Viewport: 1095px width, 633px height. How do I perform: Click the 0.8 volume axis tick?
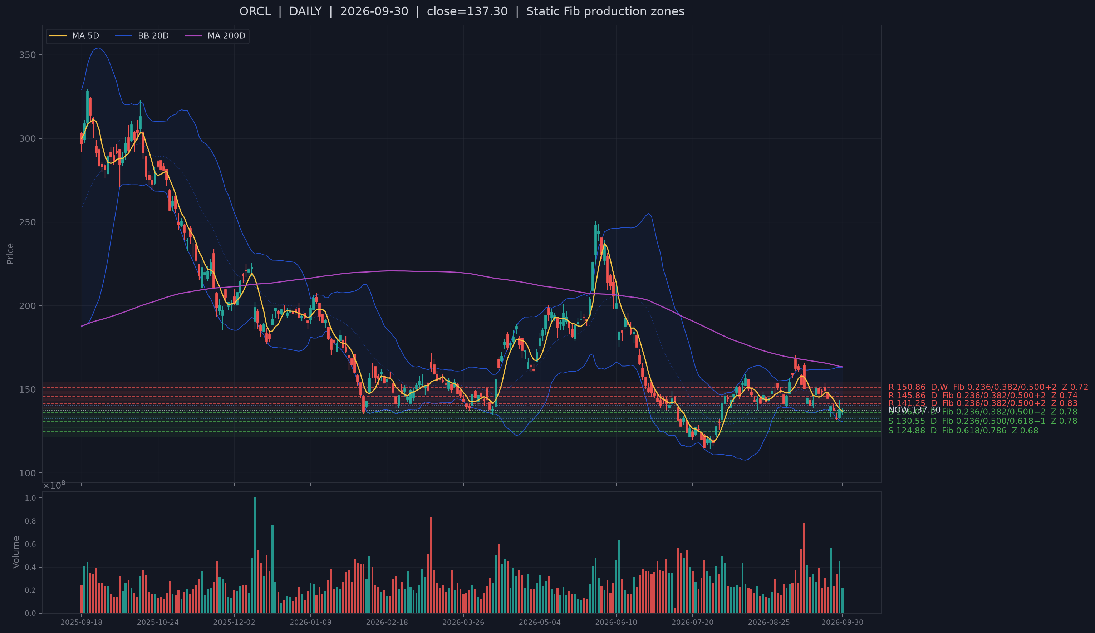[x=30, y=521]
